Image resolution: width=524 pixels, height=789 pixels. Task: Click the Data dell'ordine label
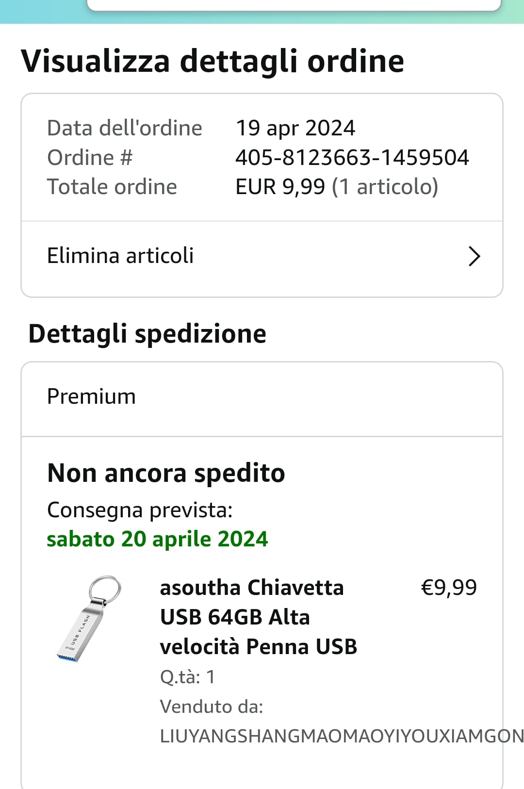(124, 128)
